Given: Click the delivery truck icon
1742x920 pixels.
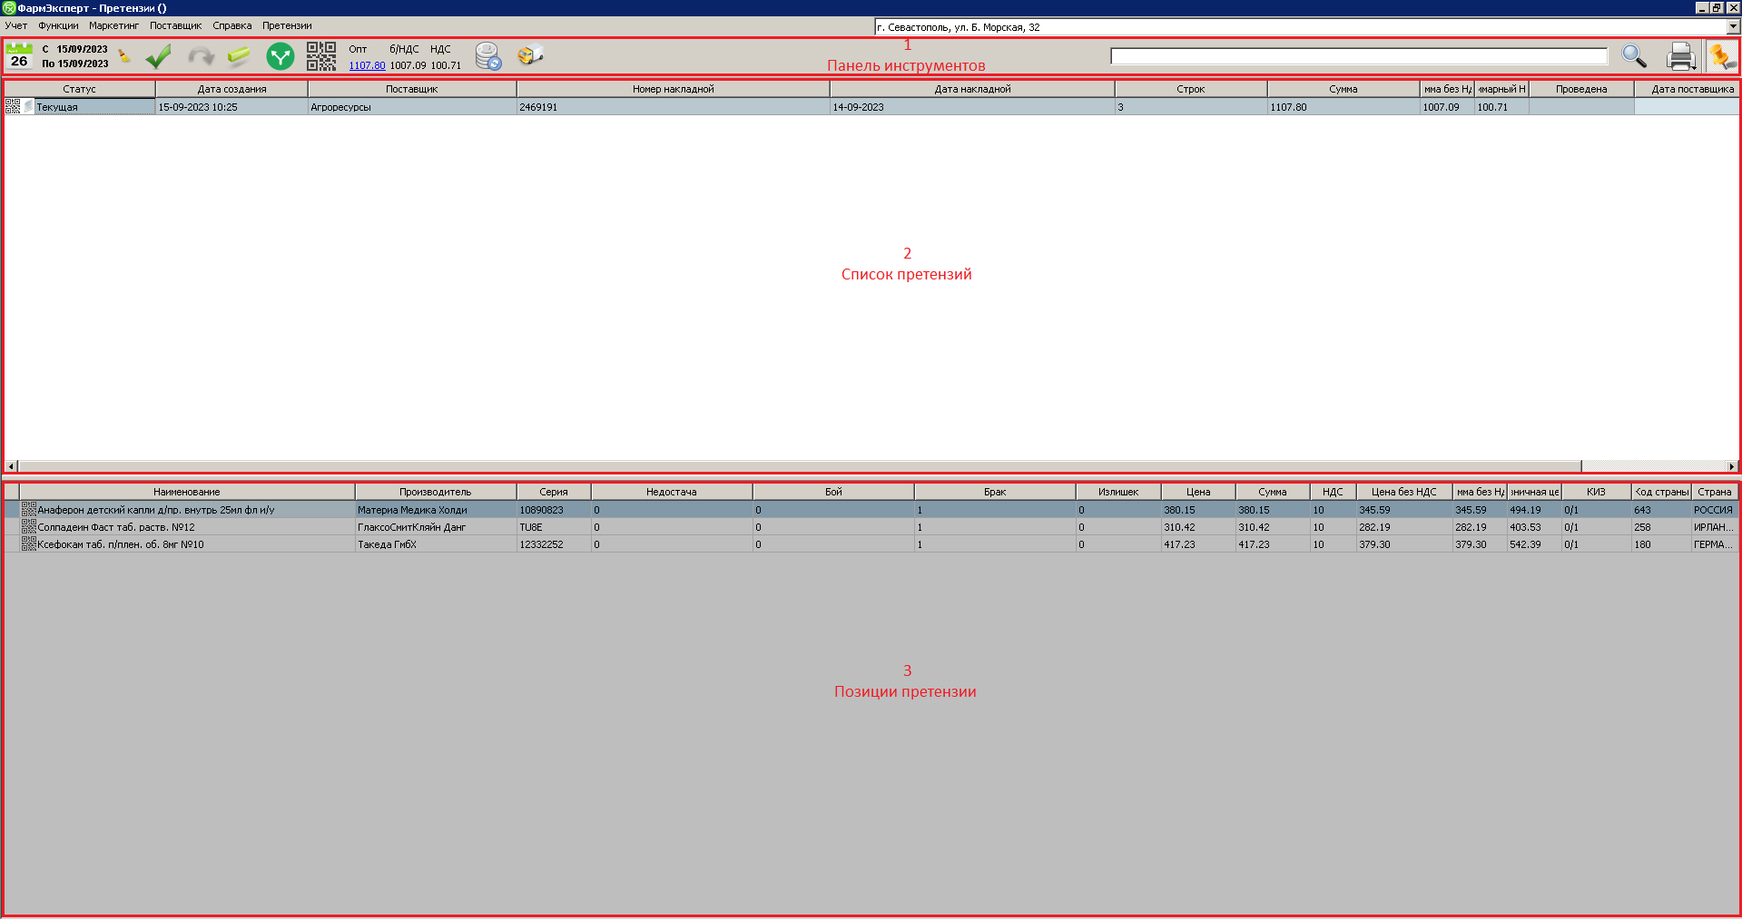Looking at the screenshot, I should [530, 56].
